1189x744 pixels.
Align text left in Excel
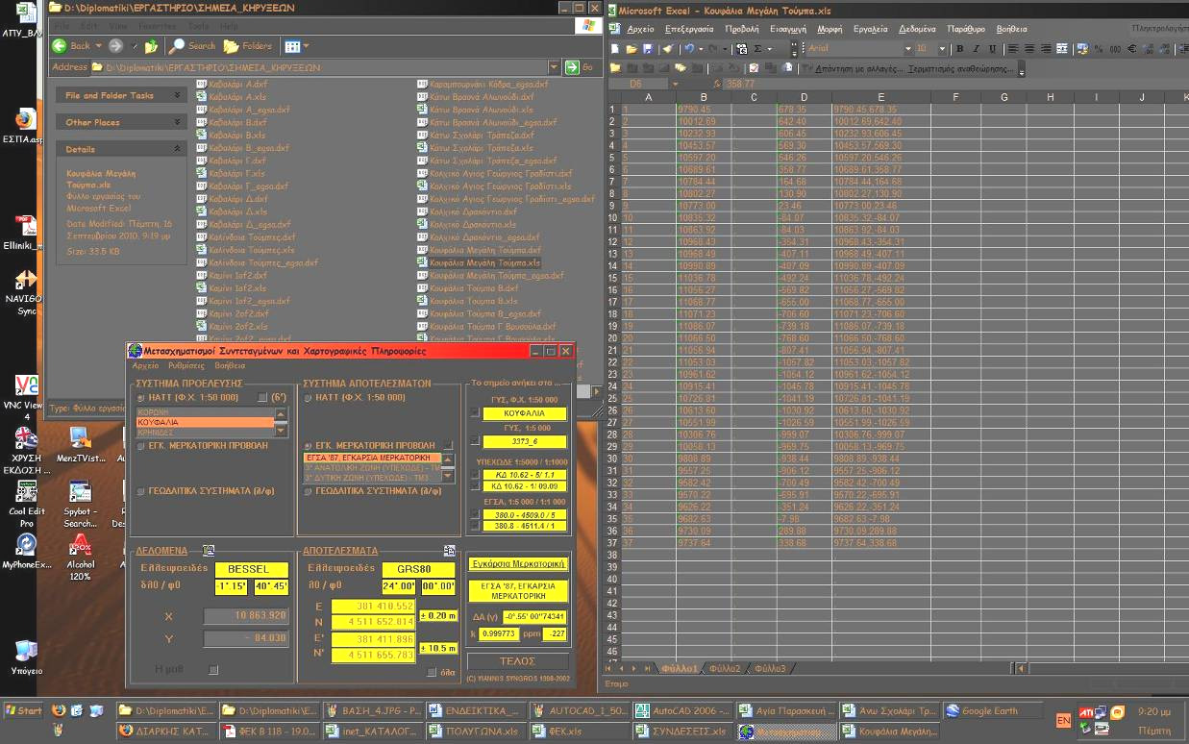[x=1013, y=48]
